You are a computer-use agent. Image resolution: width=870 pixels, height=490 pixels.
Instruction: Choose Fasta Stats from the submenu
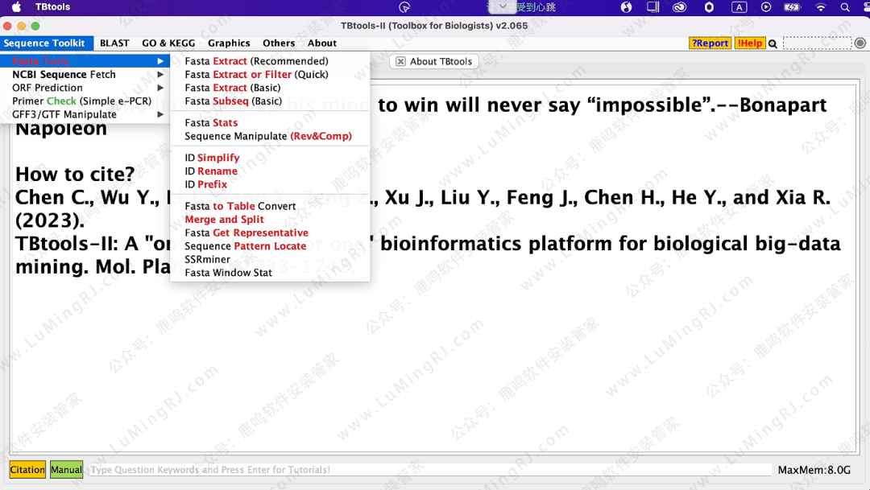coord(211,122)
